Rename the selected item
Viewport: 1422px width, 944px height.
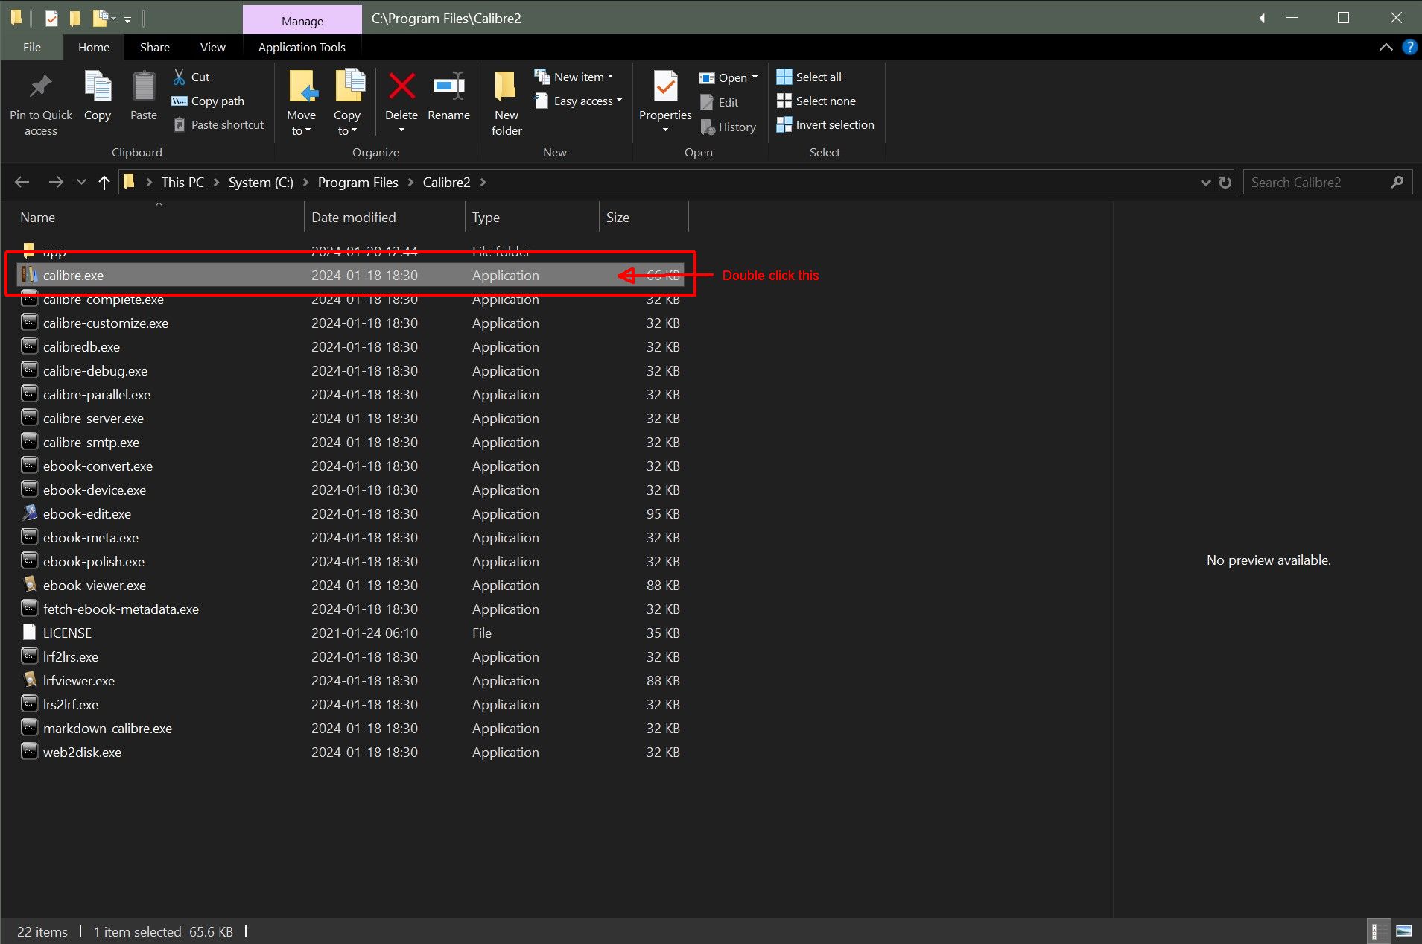pos(449,98)
